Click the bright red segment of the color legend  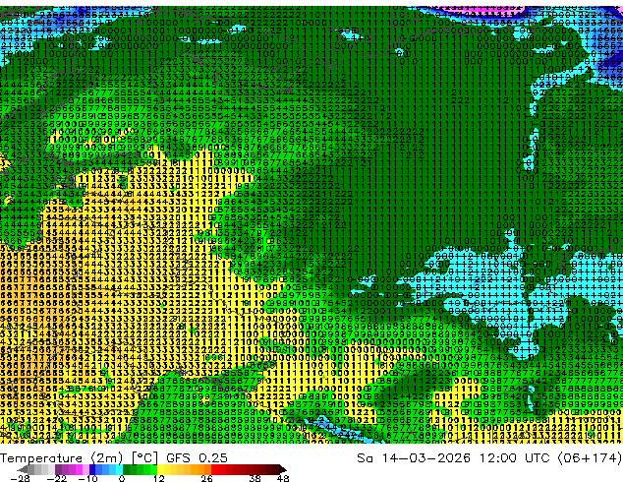click(x=214, y=469)
